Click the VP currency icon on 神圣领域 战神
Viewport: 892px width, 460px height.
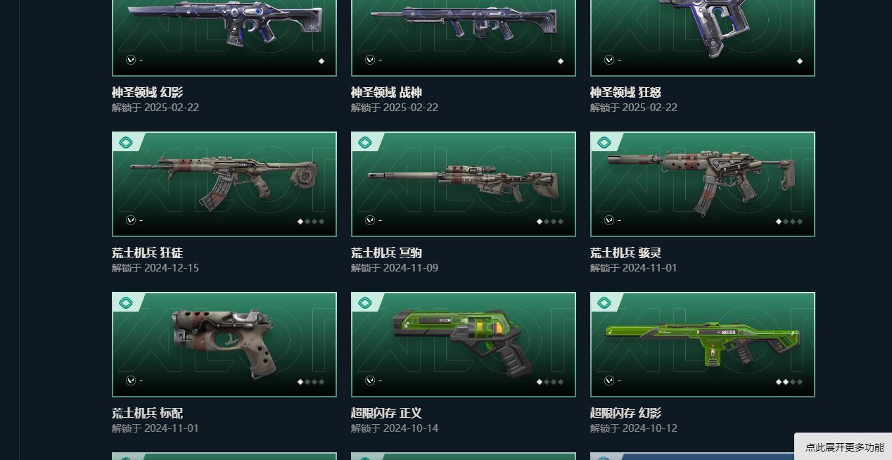pos(369,60)
